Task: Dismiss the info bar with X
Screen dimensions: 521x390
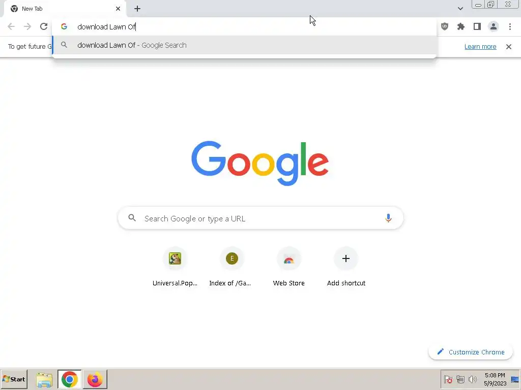Action: click(509, 46)
